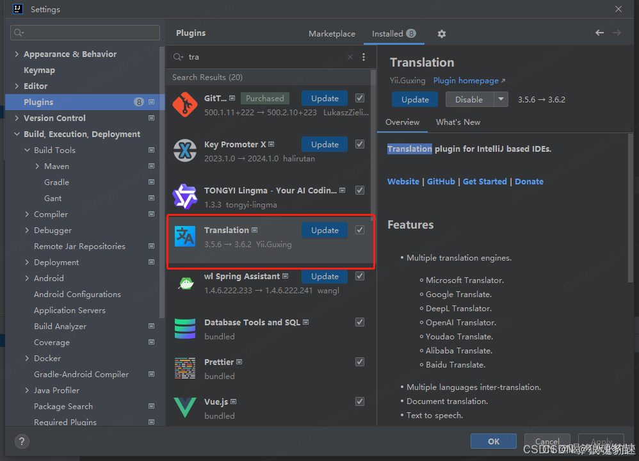Image resolution: width=639 pixels, height=461 pixels.
Task: Toggle the Prettier plugin checkbox
Action: coord(360,362)
